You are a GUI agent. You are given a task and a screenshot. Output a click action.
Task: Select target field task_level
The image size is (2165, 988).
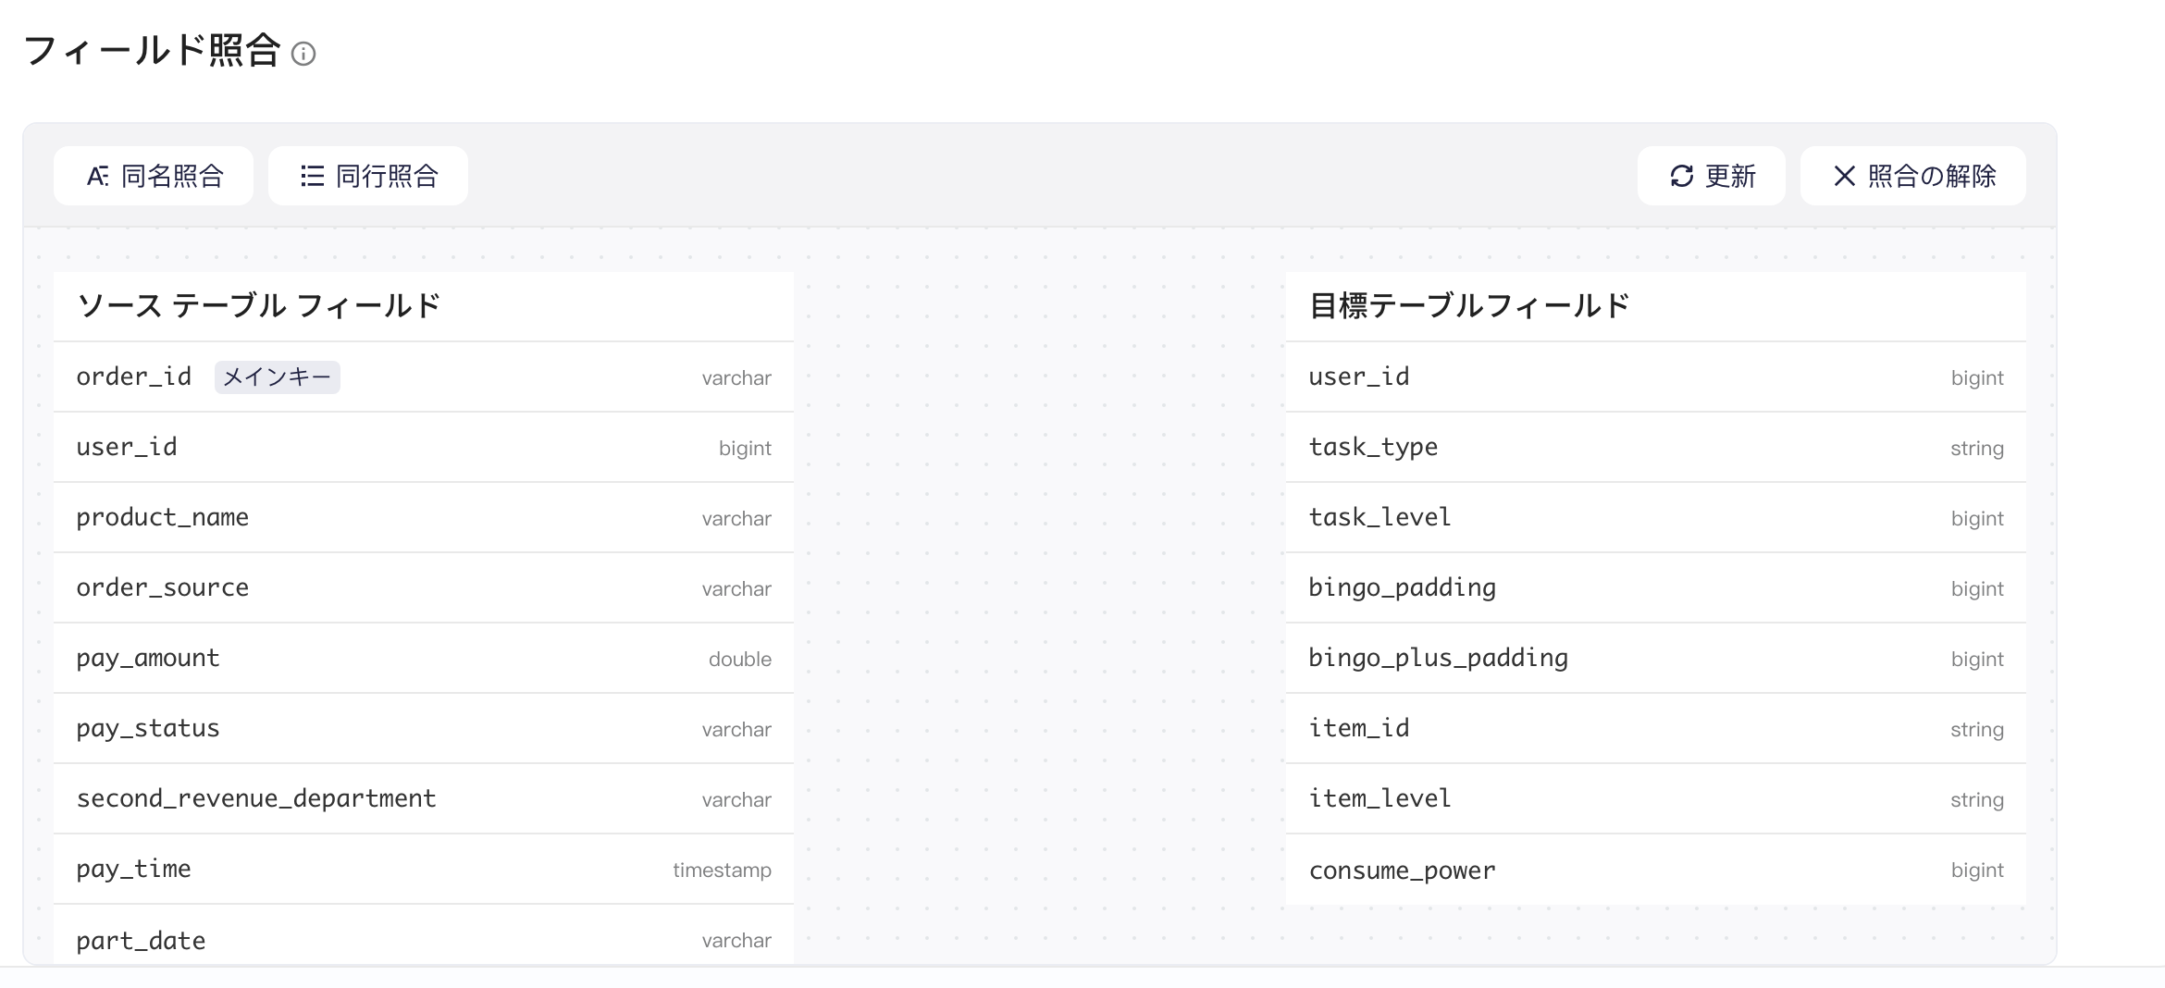[1656, 518]
